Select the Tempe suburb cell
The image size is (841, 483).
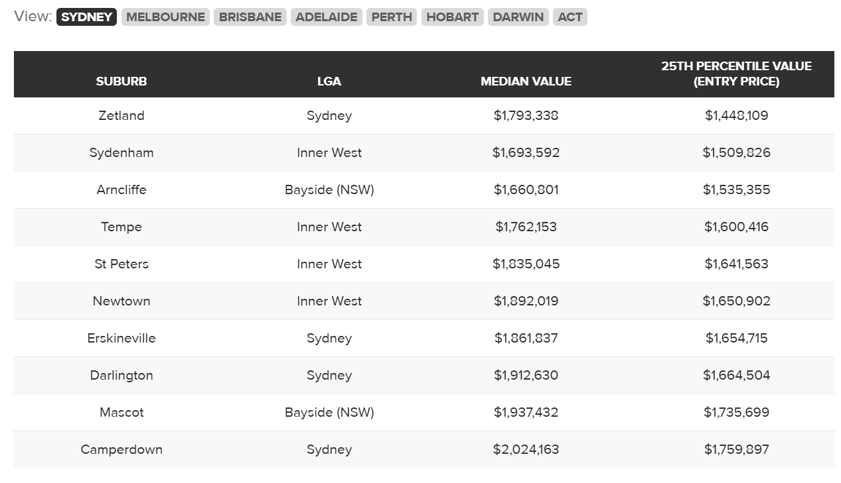click(121, 227)
